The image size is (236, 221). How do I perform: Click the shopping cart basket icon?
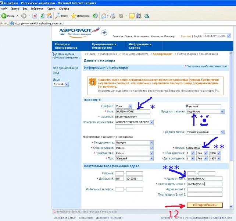coord(55,54)
